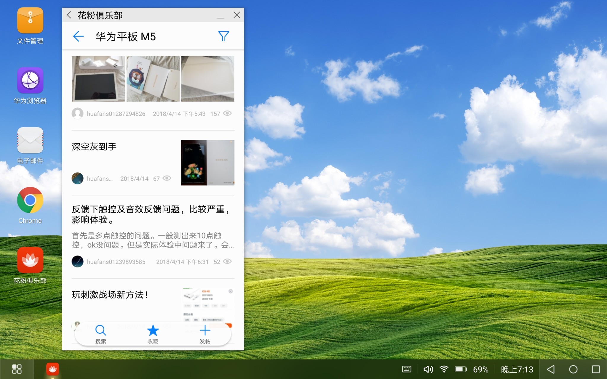The width and height of the screenshot is (607, 379).
Task: Open the 文件管理 file manager desktop icon
Action: [x=30, y=26]
